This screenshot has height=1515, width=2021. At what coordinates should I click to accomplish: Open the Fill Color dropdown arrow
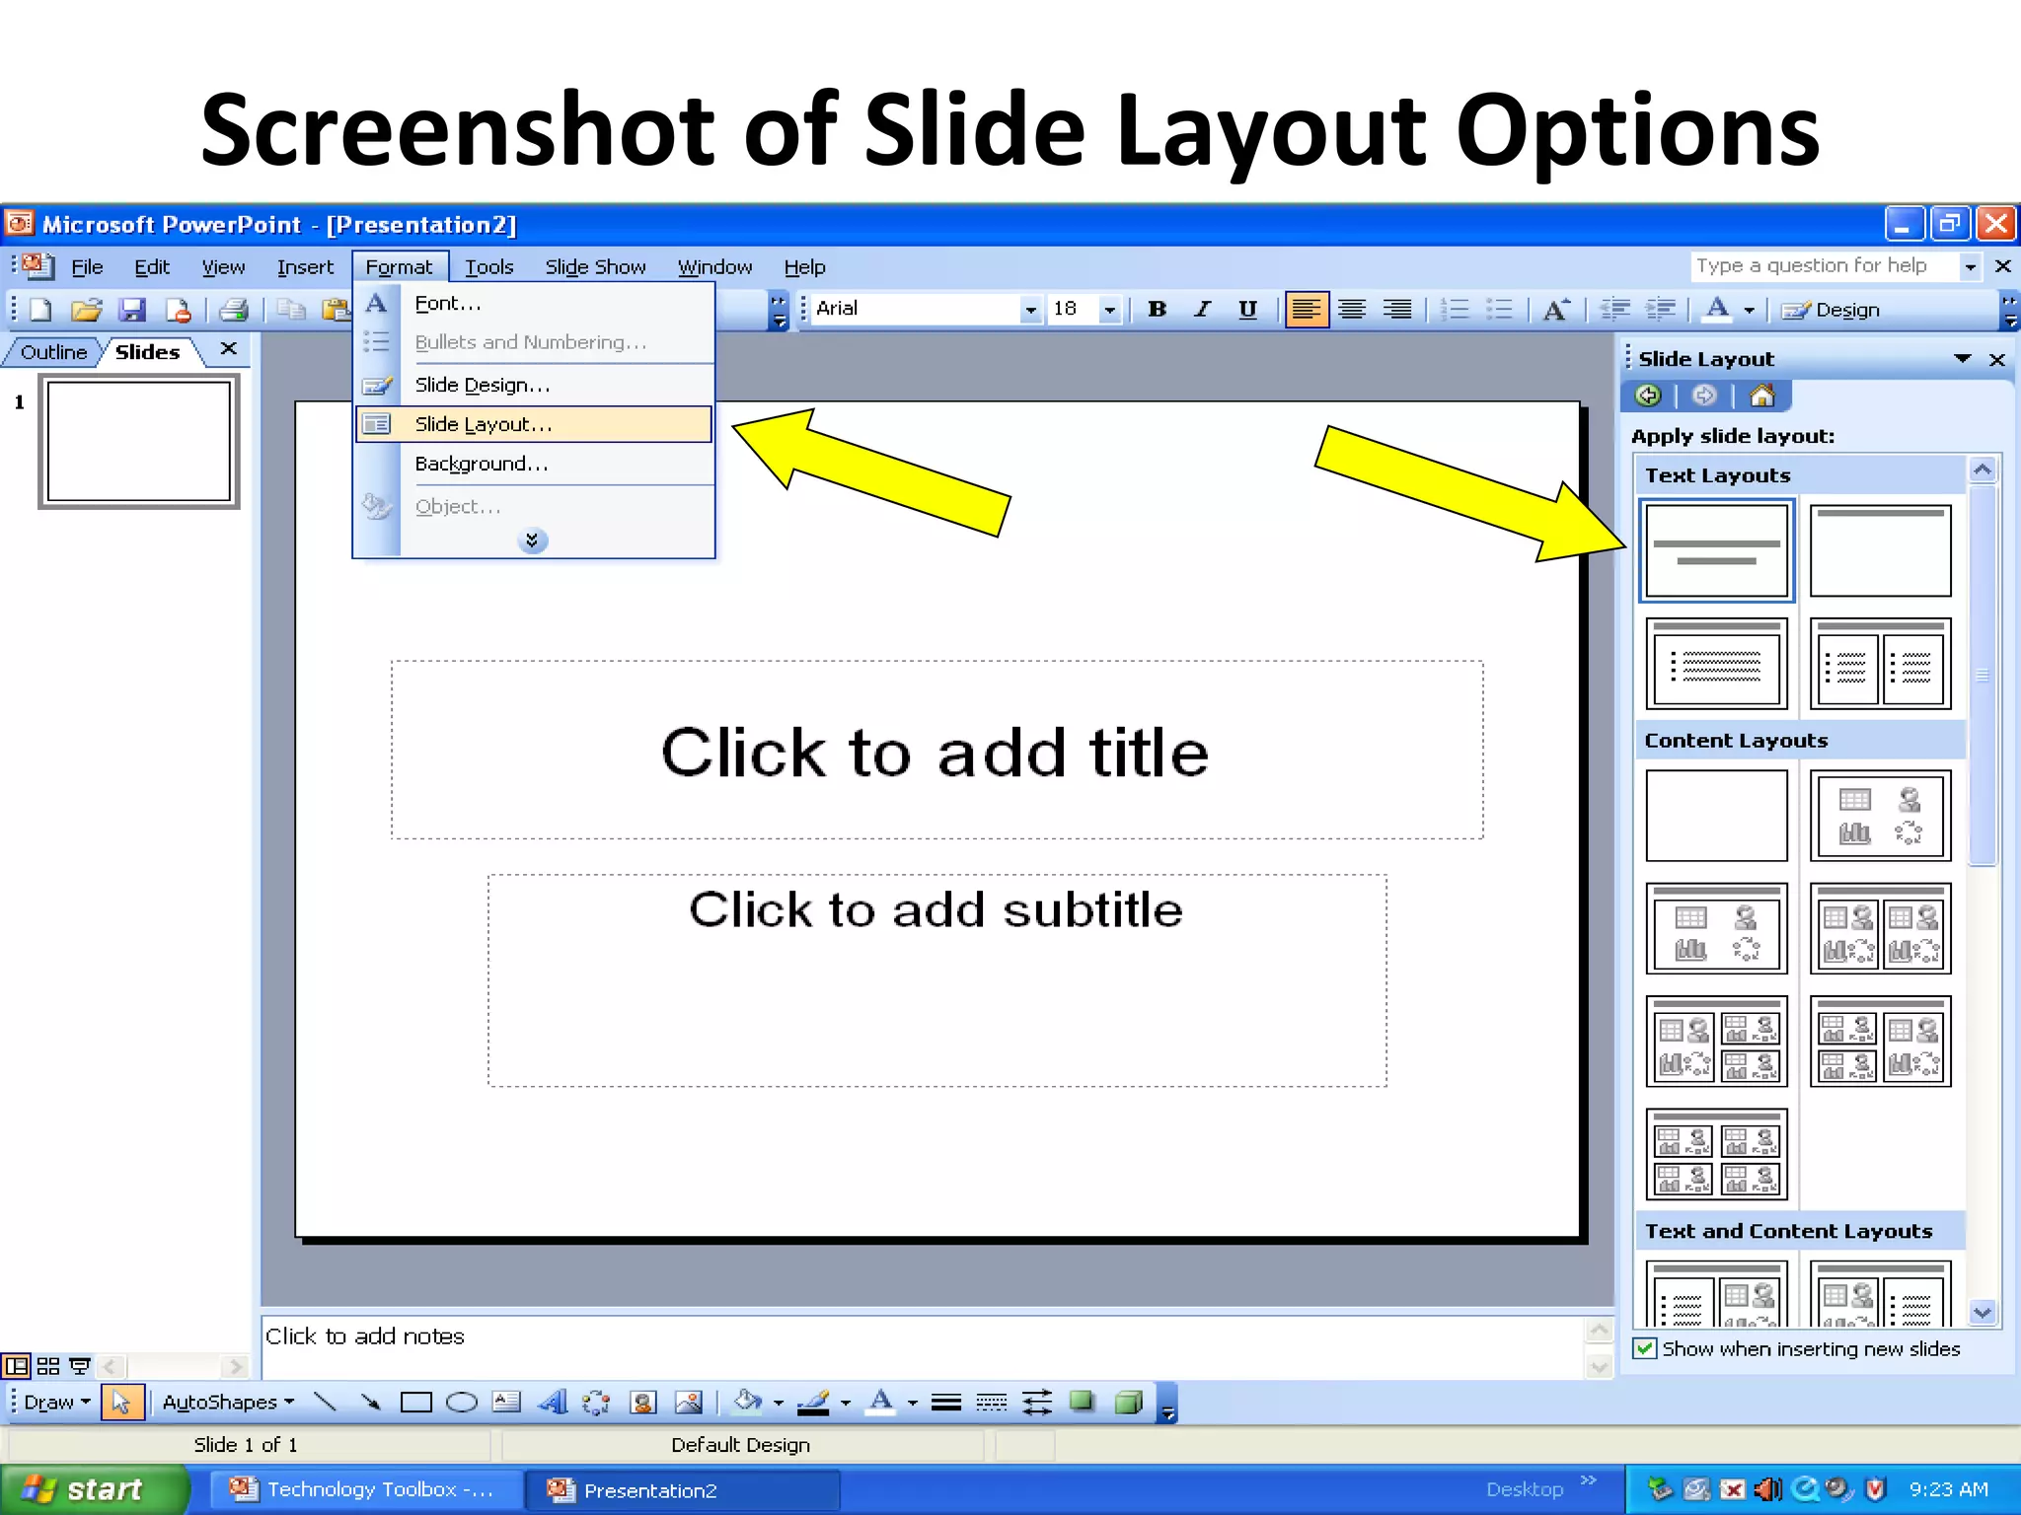pos(779,1403)
